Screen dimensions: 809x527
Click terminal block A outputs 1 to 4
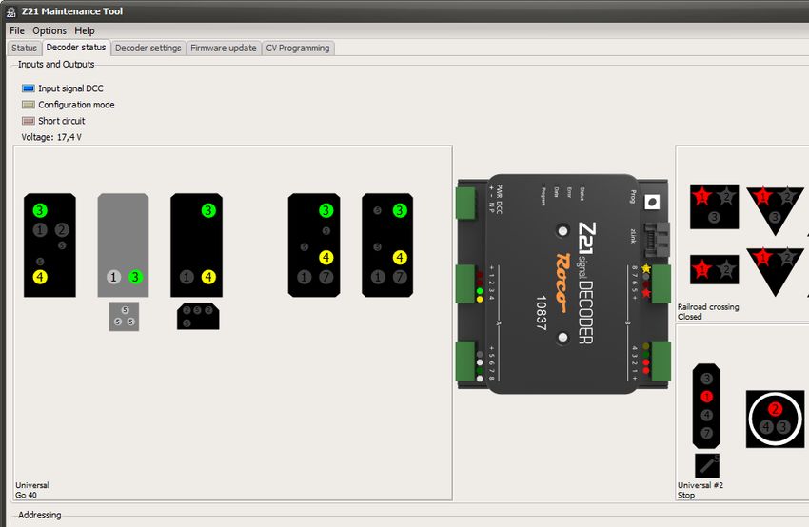click(466, 284)
